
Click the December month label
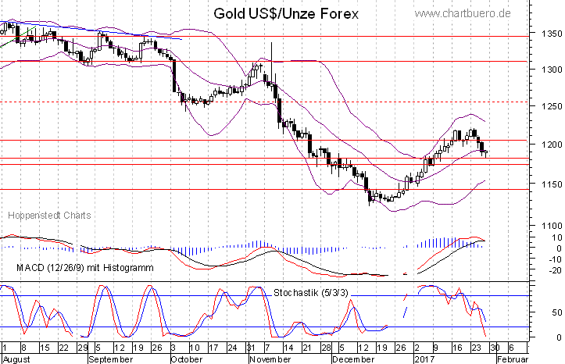tap(353, 359)
